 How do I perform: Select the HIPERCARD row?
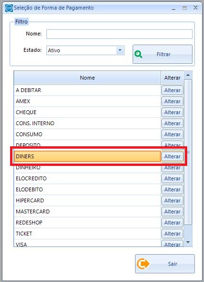coord(87,200)
